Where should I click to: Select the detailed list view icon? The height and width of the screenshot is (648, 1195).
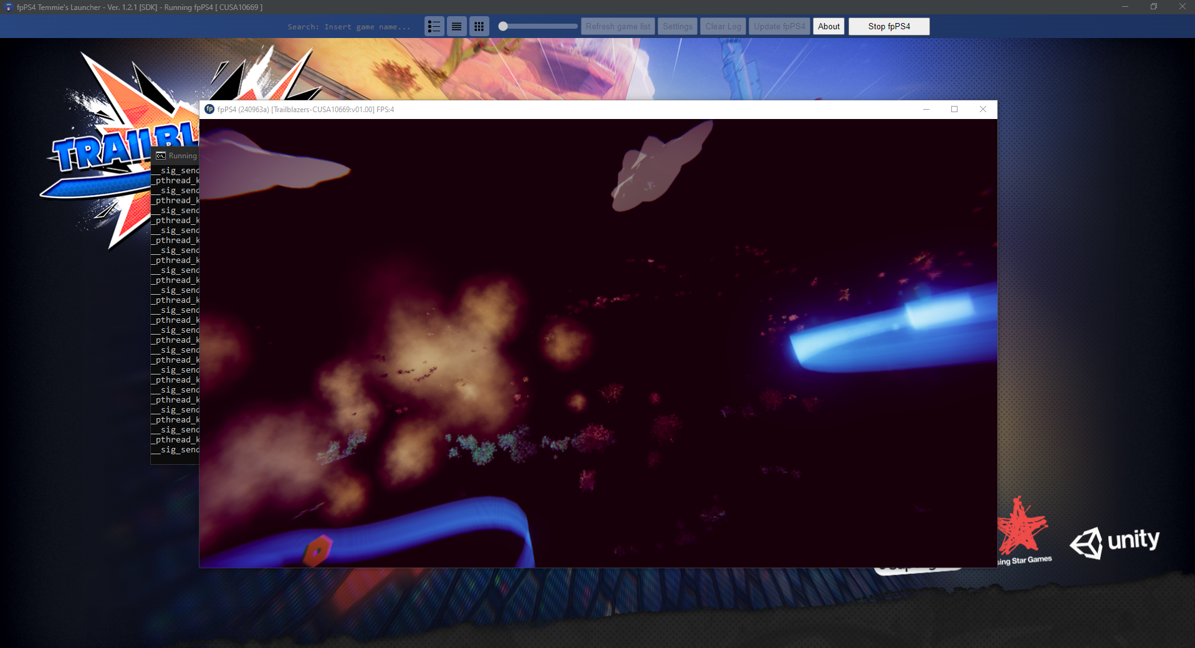(434, 26)
